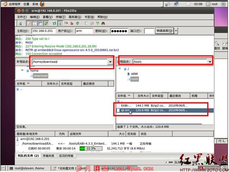The width and height of the screenshot is (229, 172).
Task: Open the 文件(F) menu
Action: pyautogui.click(x=22, y=17)
